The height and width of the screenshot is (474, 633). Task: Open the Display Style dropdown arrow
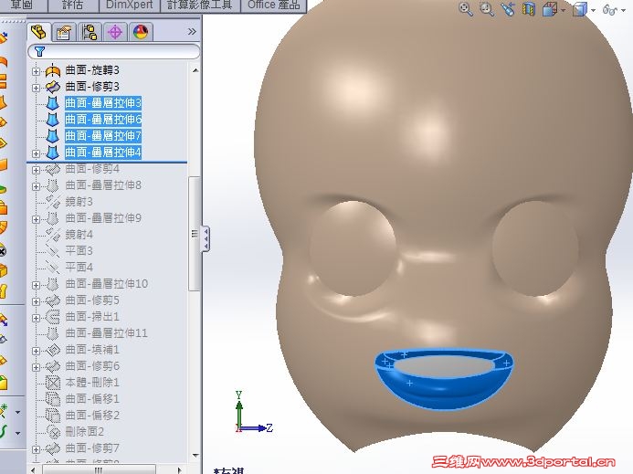tap(593, 10)
